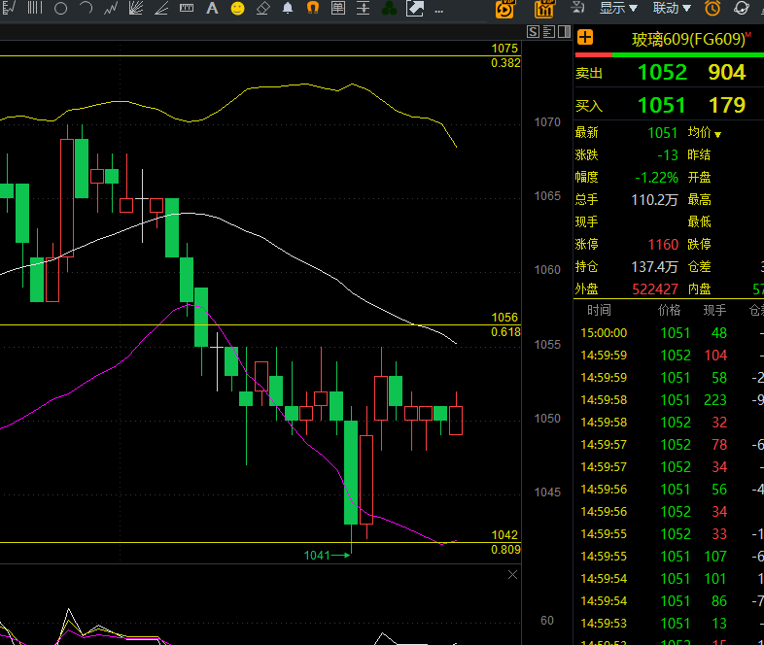The height and width of the screenshot is (645, 764).
Task: Select the Gann fan lines tool
Action: [136, 8]
